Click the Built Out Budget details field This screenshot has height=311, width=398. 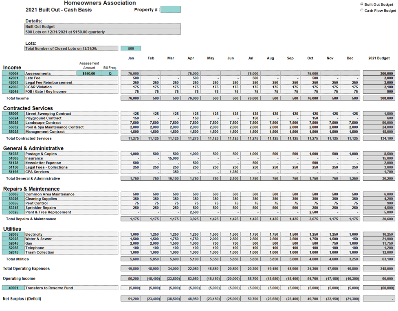(x=103, y=26)
